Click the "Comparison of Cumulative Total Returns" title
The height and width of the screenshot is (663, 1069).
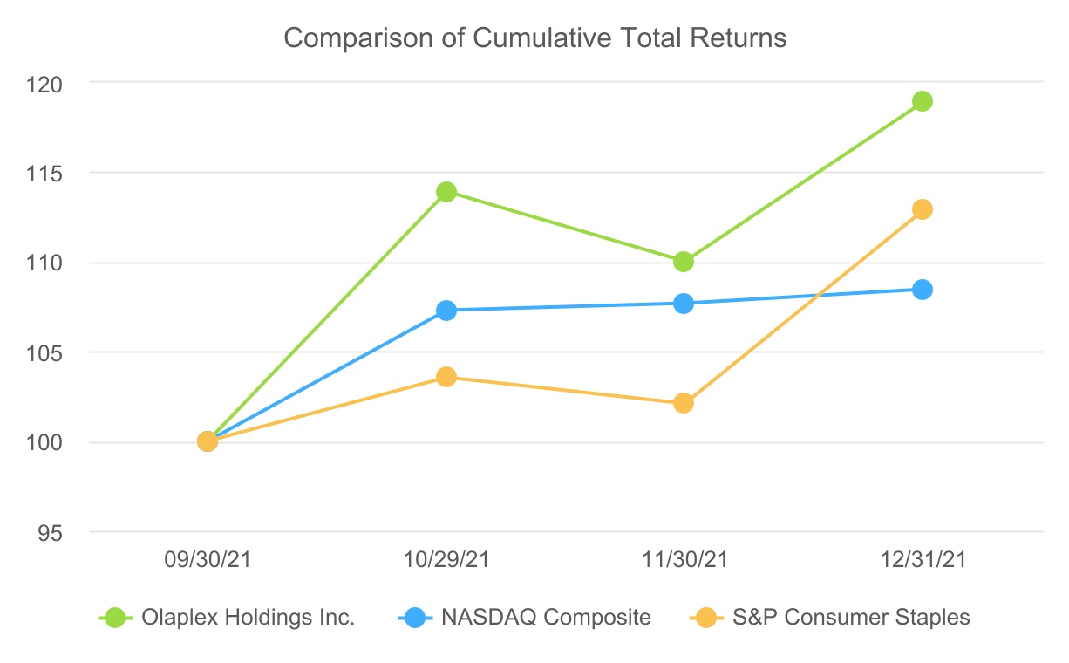[535, 38]
